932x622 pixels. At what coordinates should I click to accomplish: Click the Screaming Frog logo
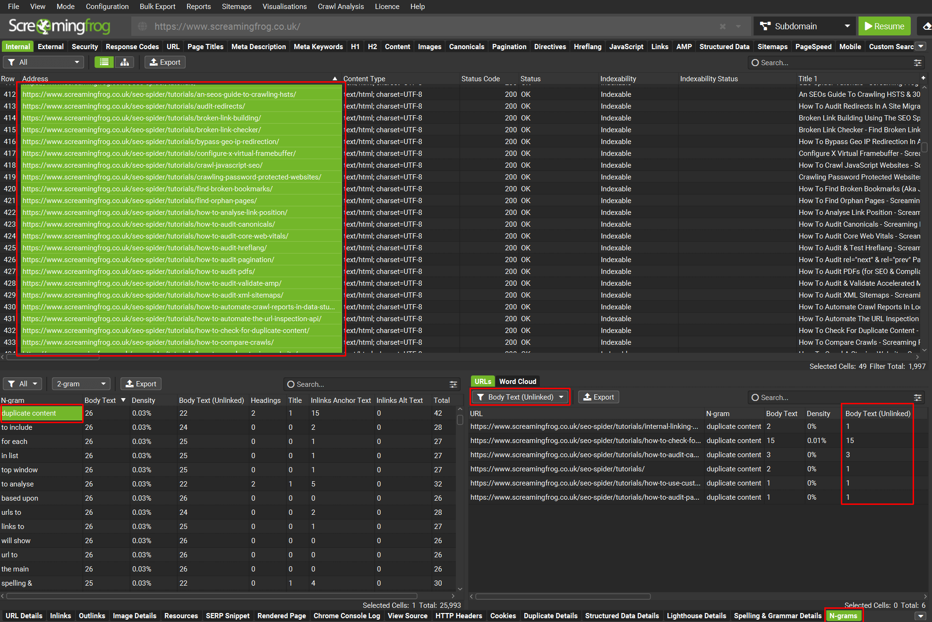pyautogui.click(x=60, y=26)
